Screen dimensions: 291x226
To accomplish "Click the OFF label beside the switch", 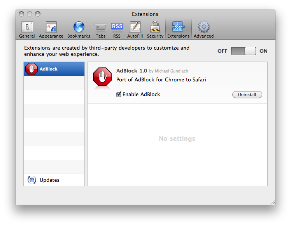I will (x=222, y=51).
